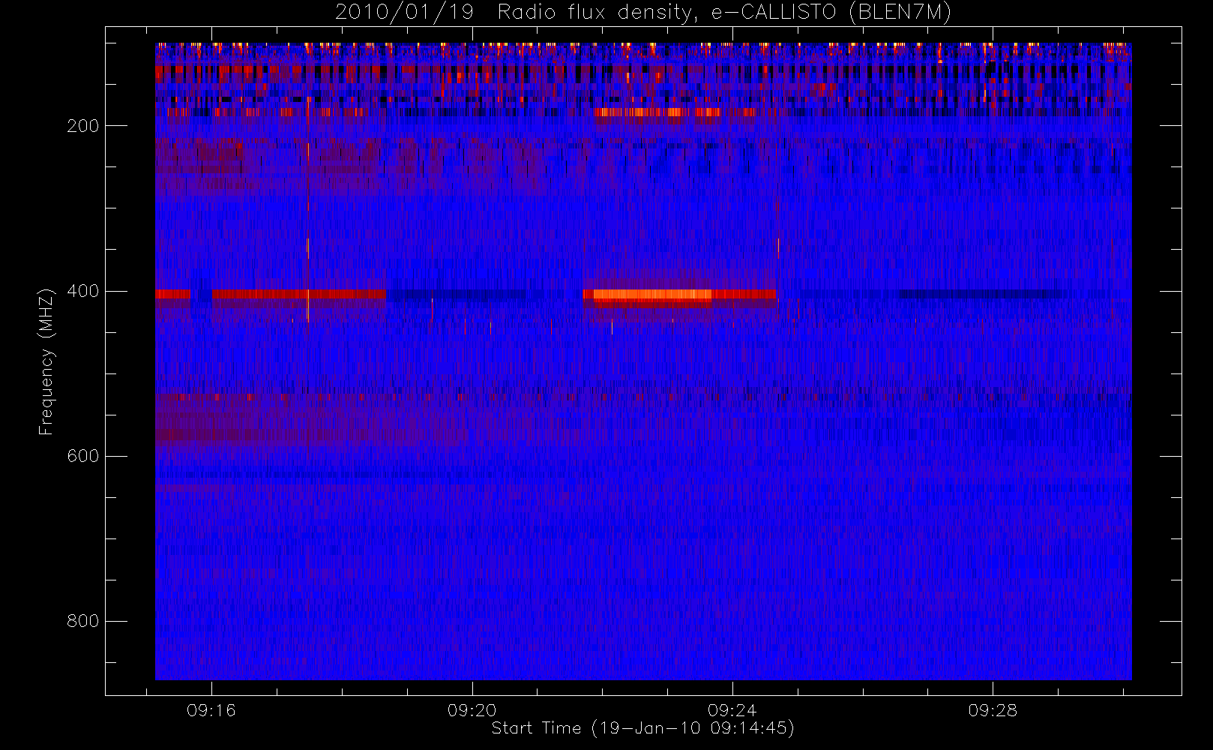Click the 09:16 time tick label
Screen dimensions: 1213x750
tap(211, 710)
